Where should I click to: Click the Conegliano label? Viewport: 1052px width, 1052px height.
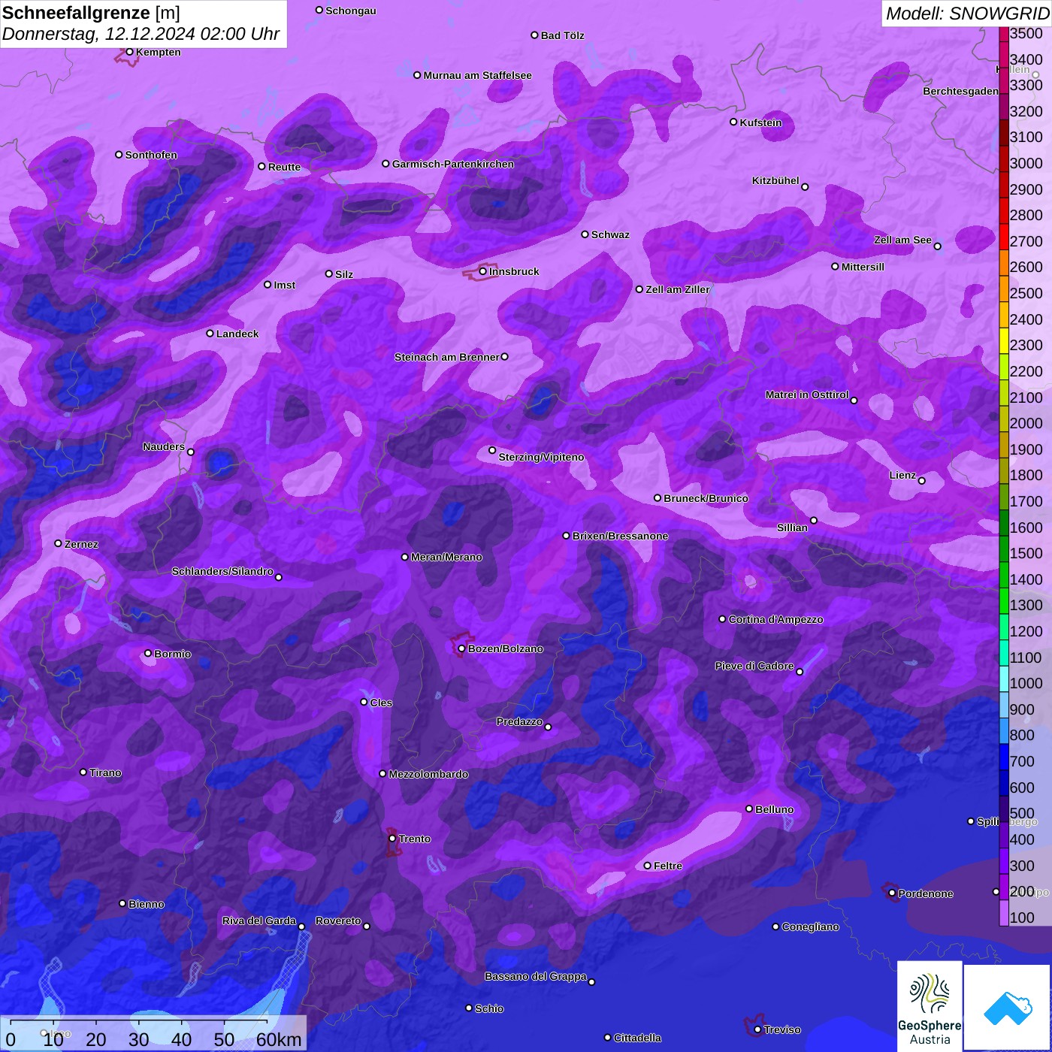(x=810, y=927)
